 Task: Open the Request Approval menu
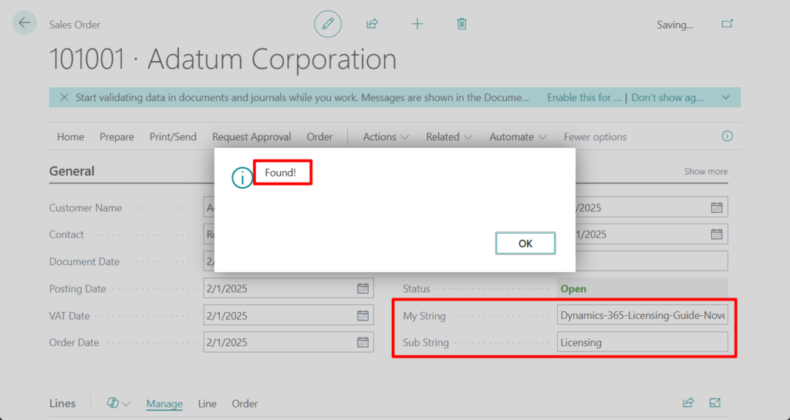tap(252, 137)
